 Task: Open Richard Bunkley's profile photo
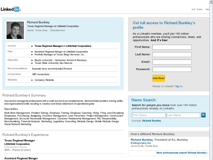[15, 30]
